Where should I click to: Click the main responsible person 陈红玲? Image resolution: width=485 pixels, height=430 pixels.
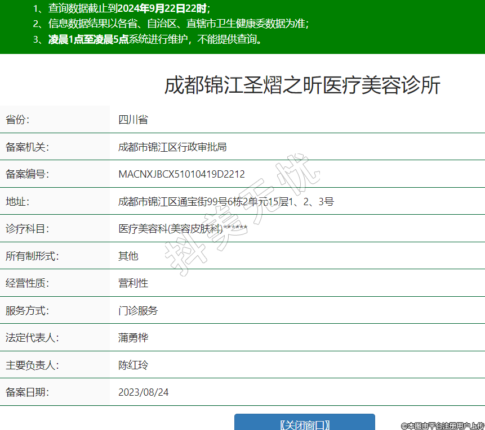(133, 365)
